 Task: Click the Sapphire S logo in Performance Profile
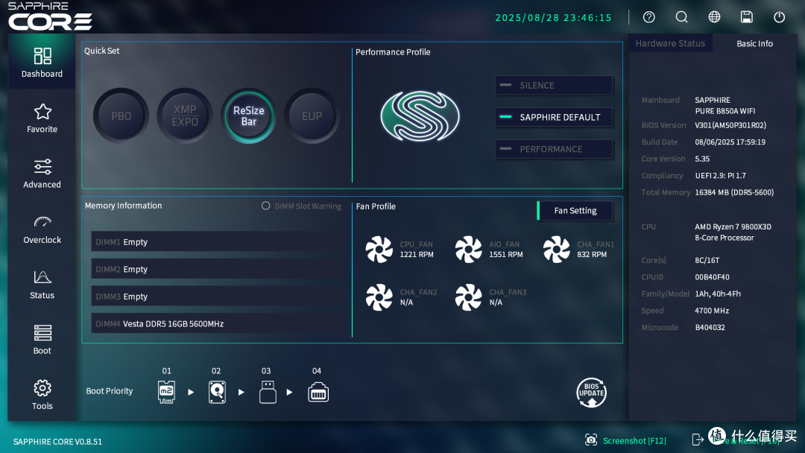click(420, 116)
